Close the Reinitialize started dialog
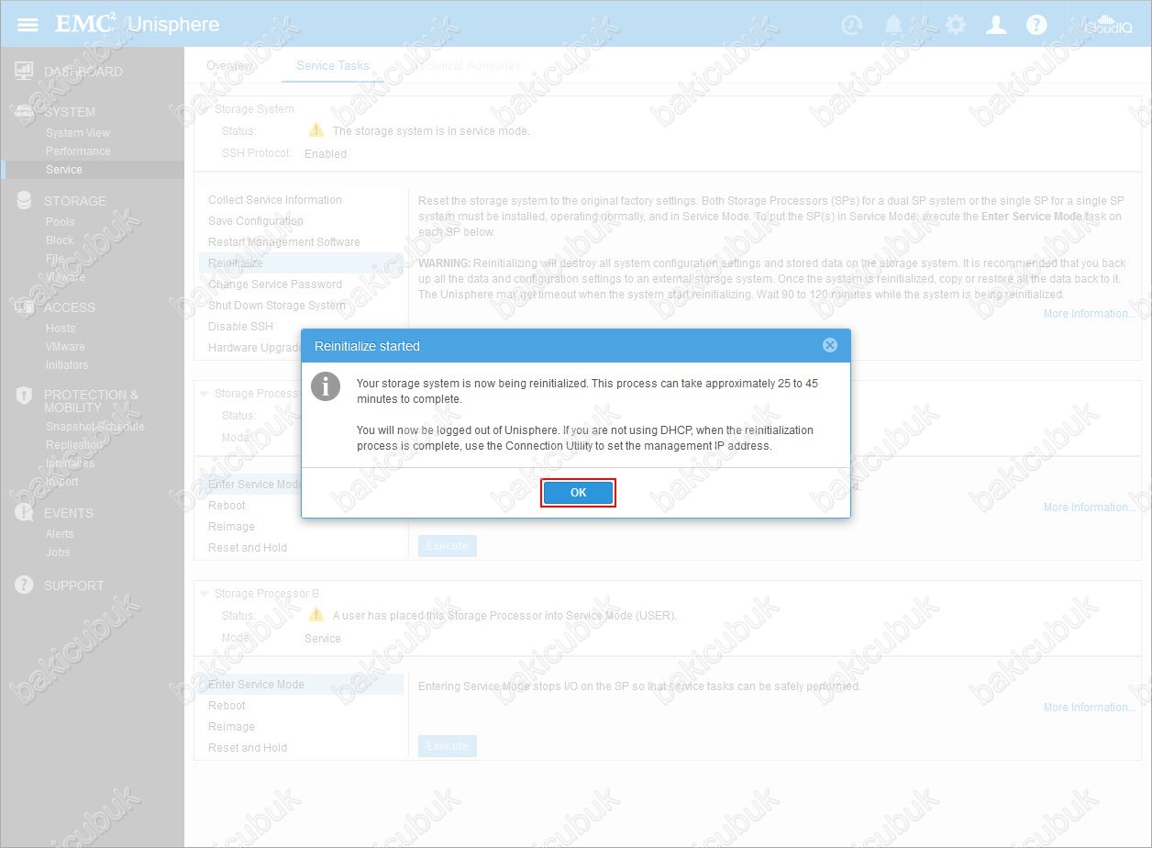The width and height of the screenshot is (1152, 848). tap(829, 345)
